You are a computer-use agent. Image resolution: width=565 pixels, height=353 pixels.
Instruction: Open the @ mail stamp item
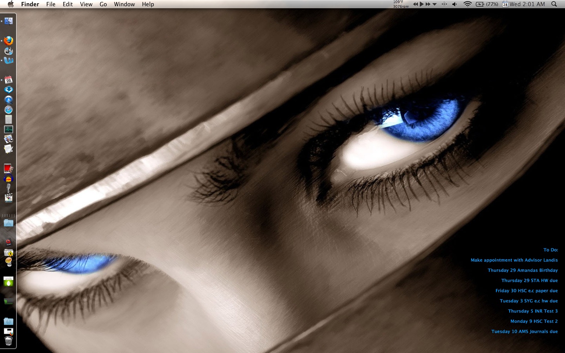pyautogui.click(x=8, y=262)
